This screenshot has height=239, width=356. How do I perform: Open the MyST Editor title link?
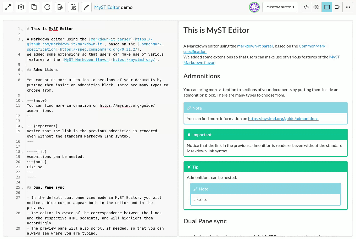[x=107, y=7]
